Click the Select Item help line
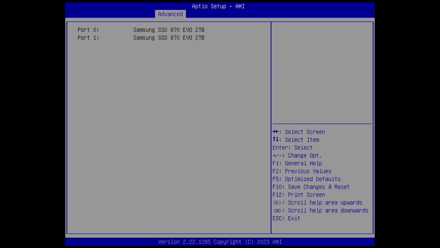The width and height of the screenshot is (440, 248). 296,140
